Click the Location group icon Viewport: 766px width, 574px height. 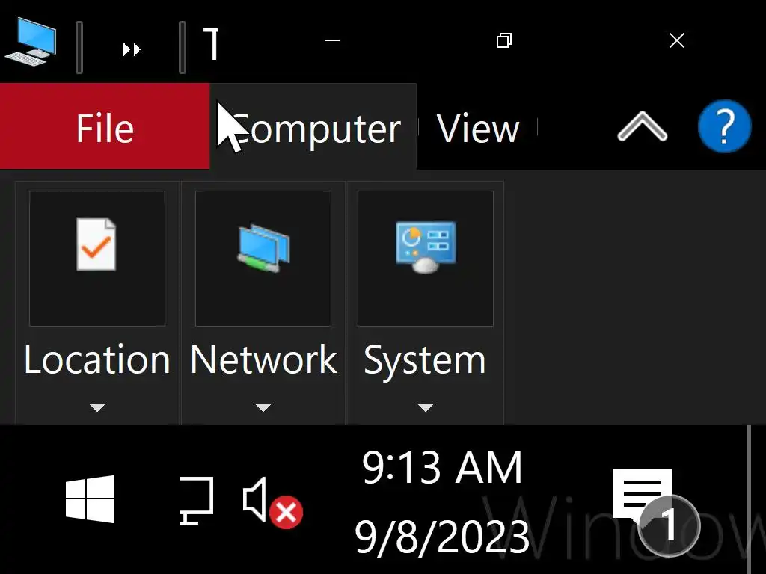pos(96,258)
